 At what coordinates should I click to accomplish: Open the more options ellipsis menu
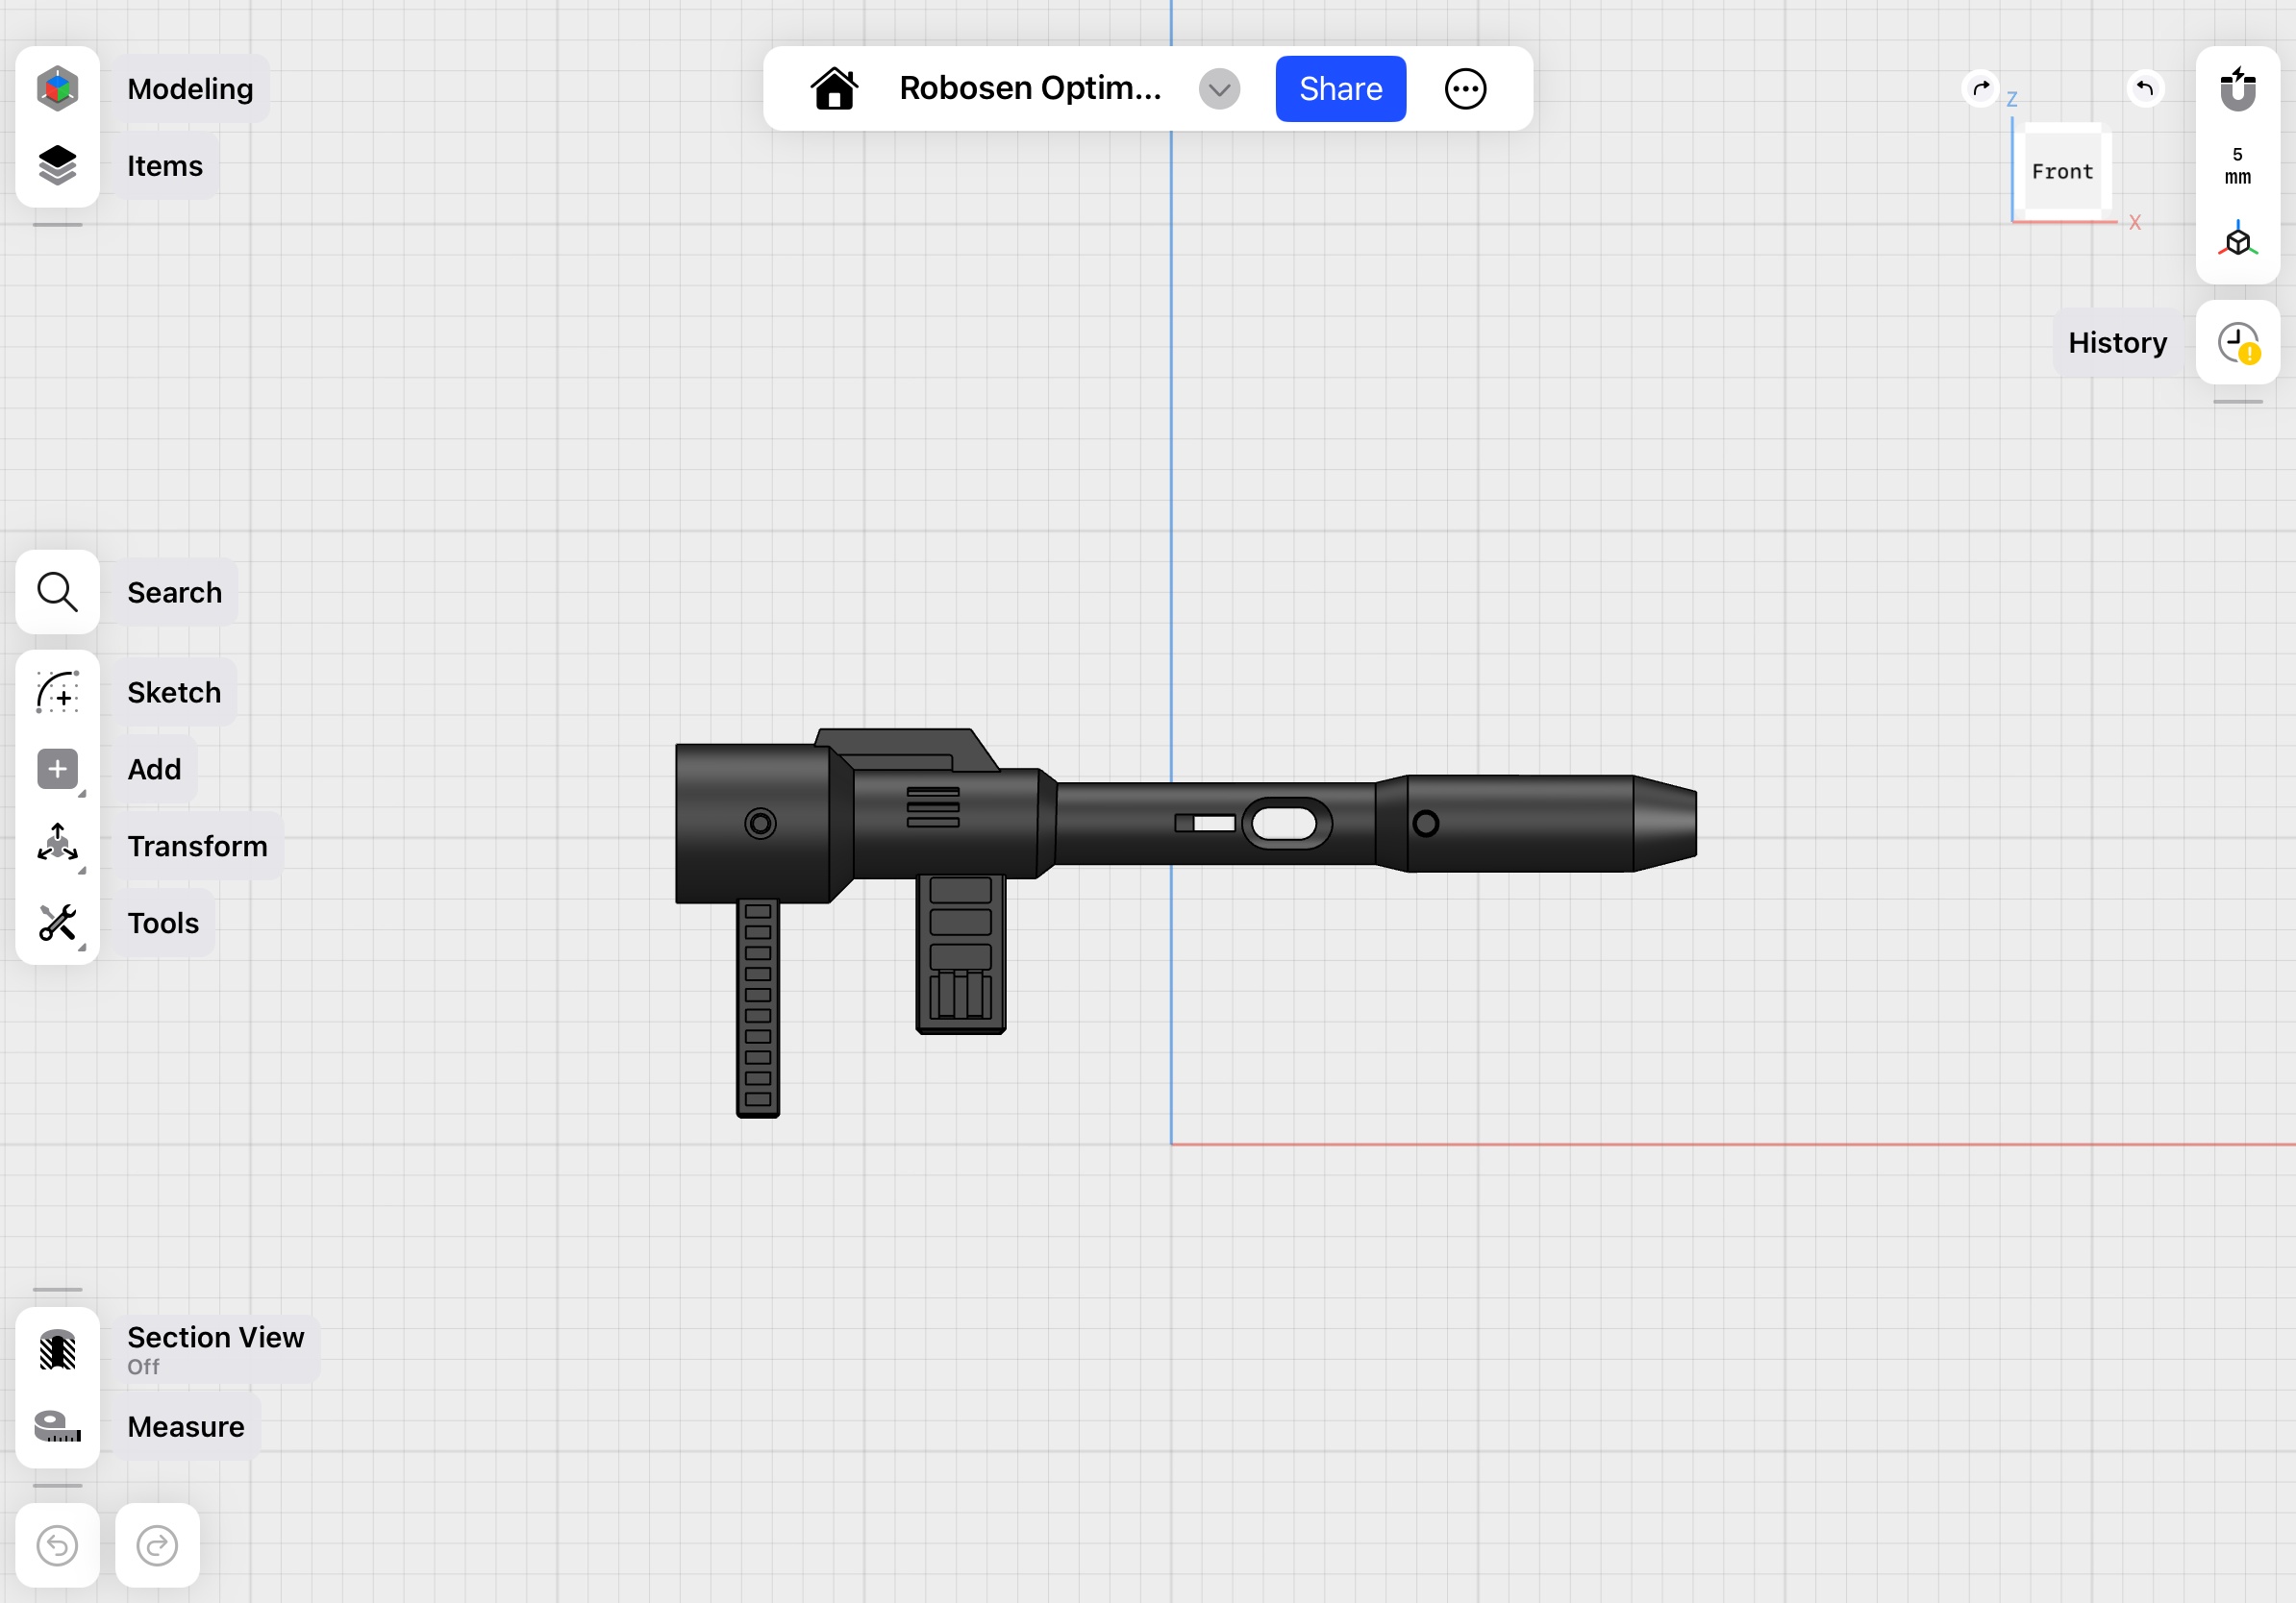1465,89
